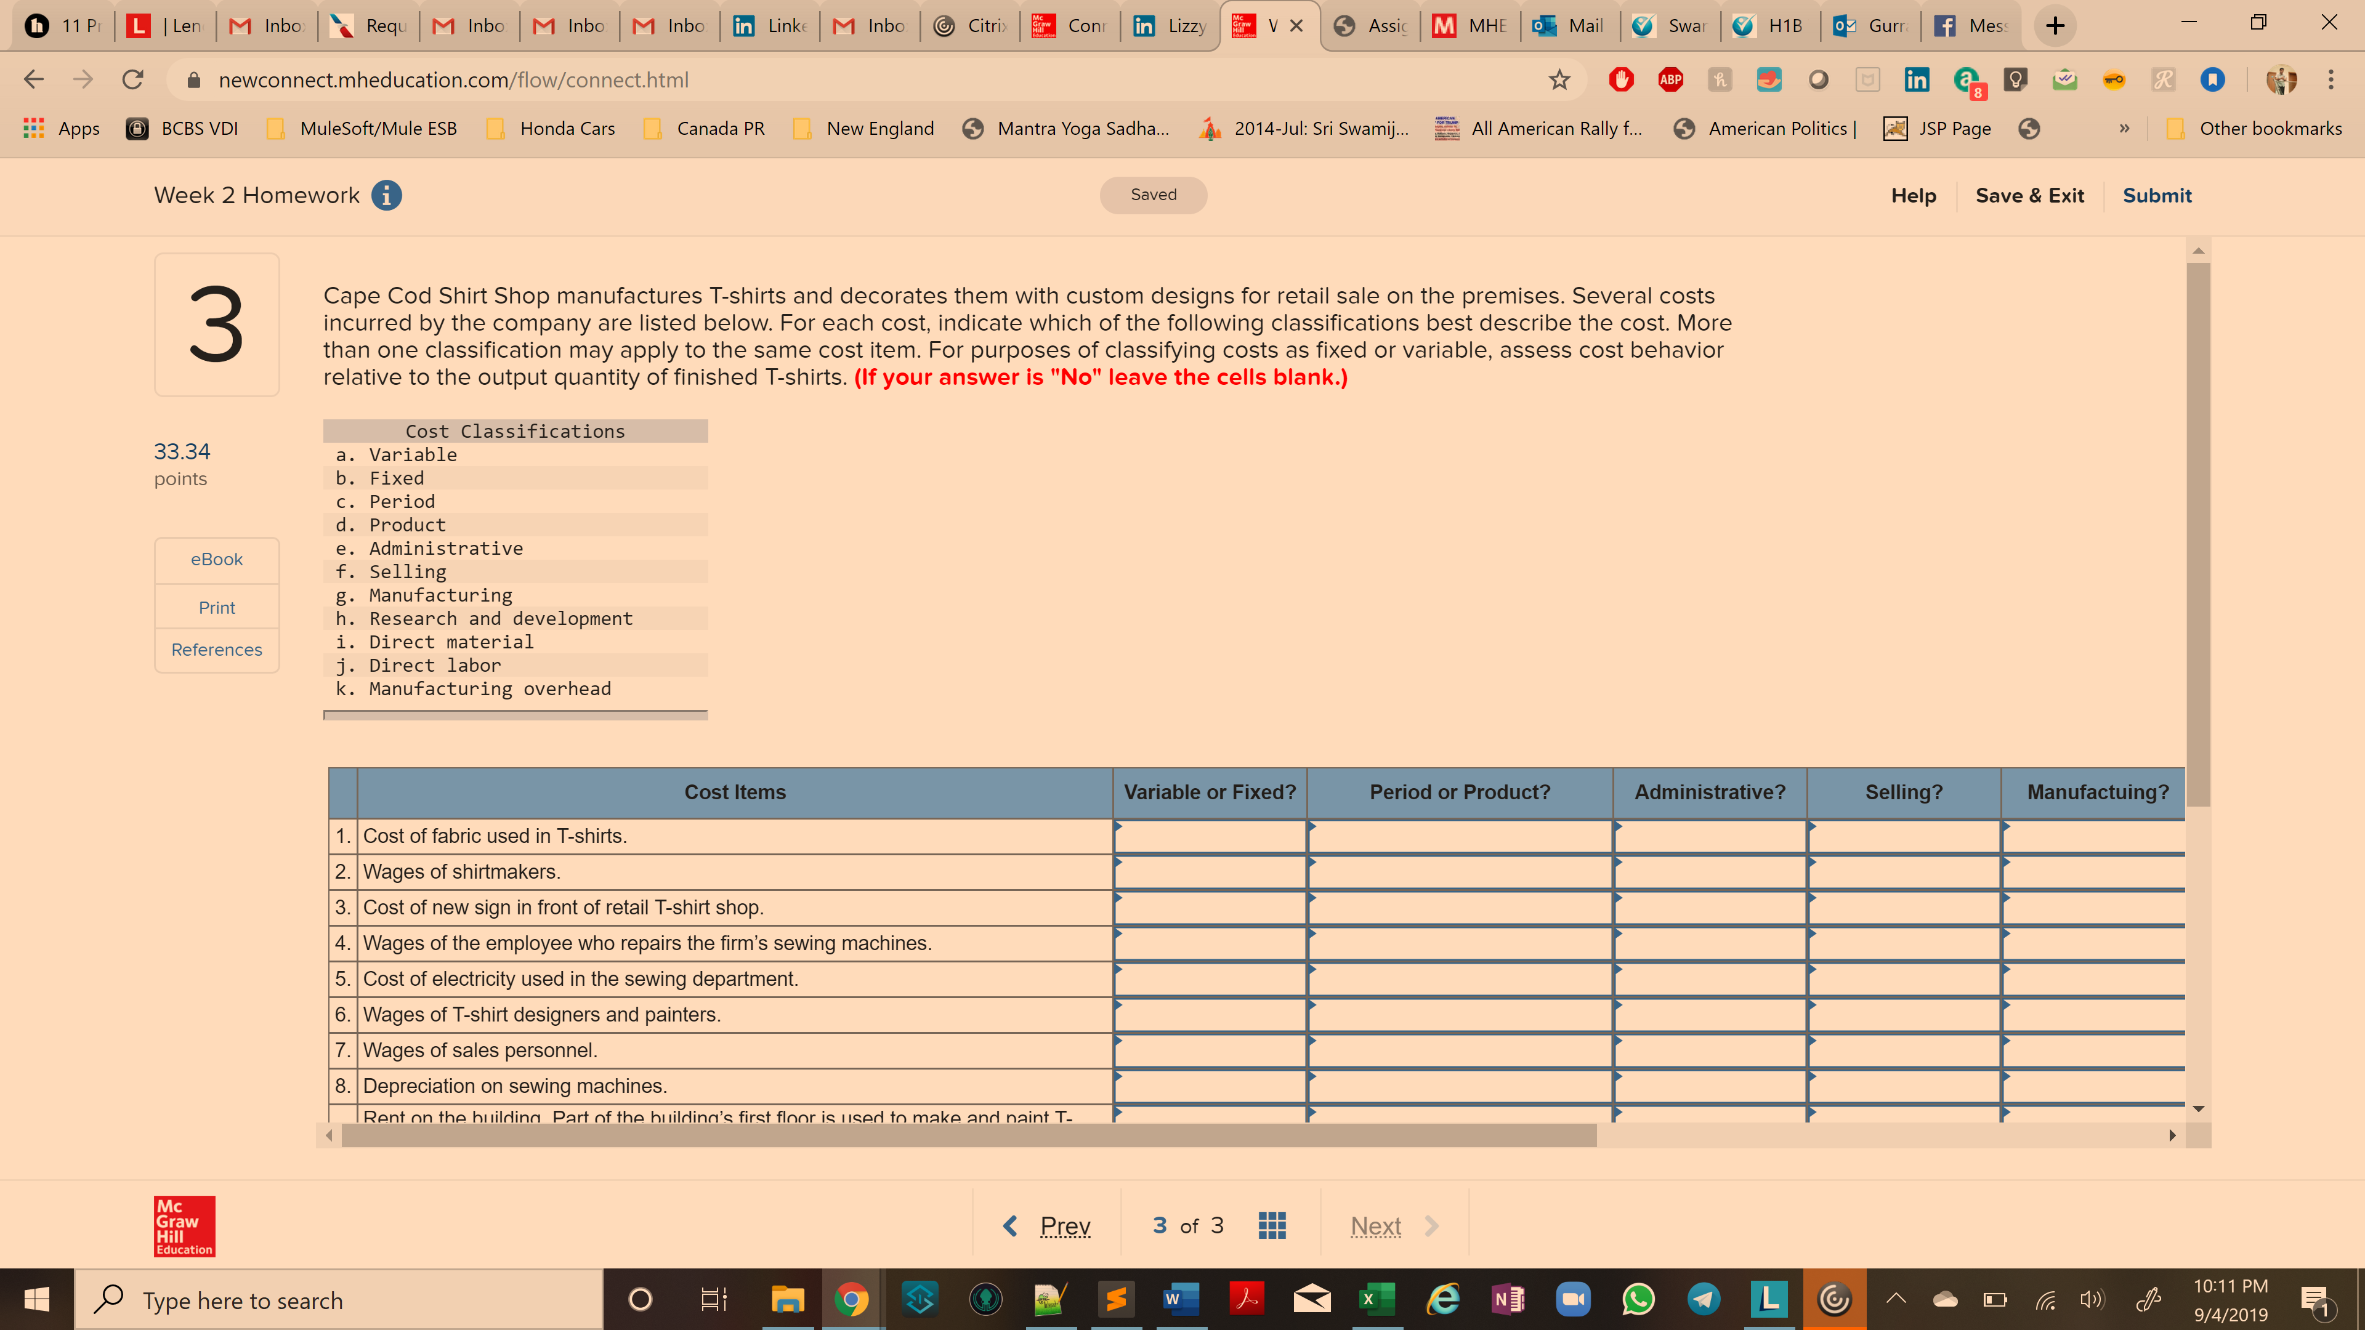The width and height of the screenshot is (2365, 1330).
Task: Click the Cost Items column header
Action: 735,792
